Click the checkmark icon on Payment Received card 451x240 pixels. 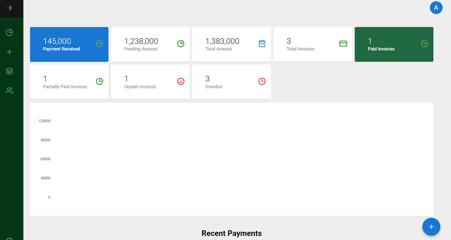pos(100,44)
